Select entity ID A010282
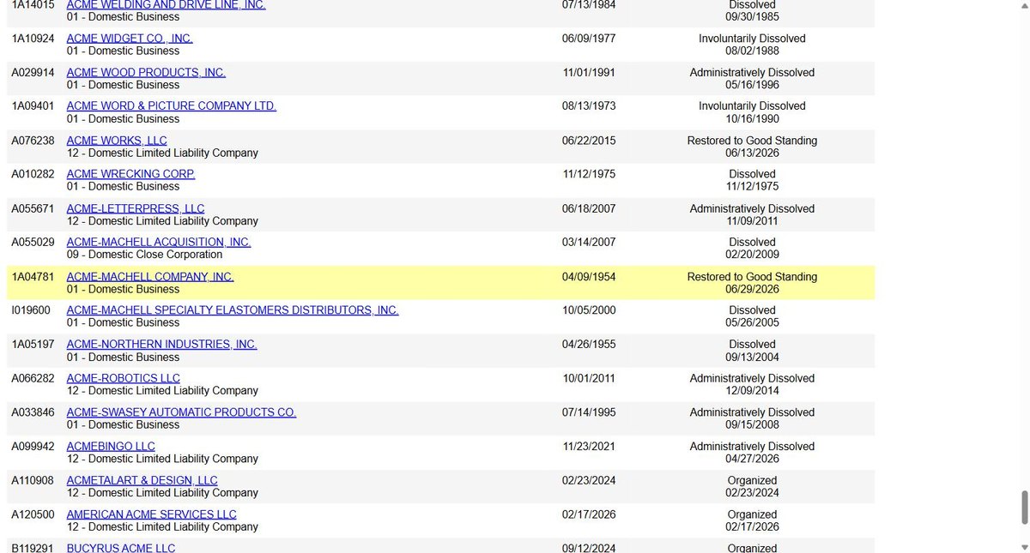Viewport: 1030px width, 553px height. tap(33, 174)
